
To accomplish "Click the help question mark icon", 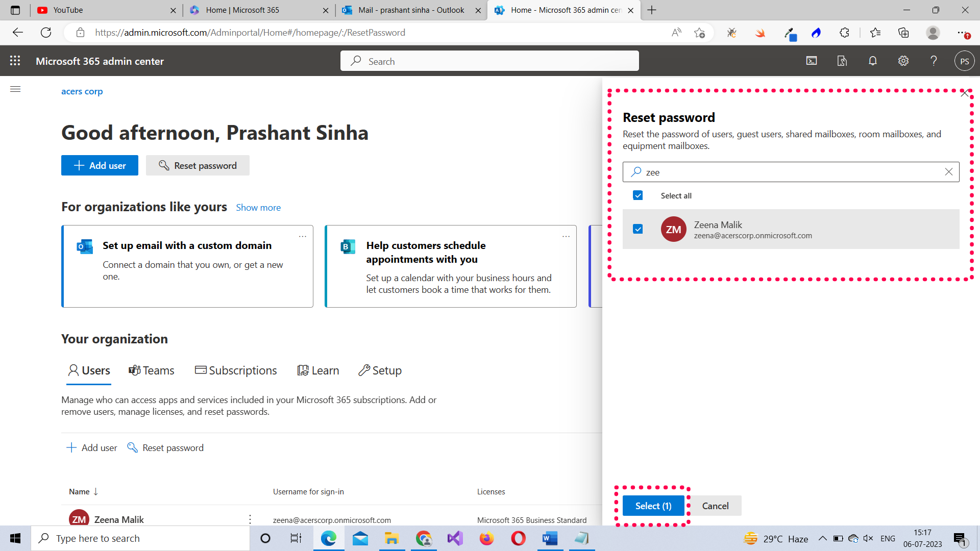I will click(x=934, y=61).
